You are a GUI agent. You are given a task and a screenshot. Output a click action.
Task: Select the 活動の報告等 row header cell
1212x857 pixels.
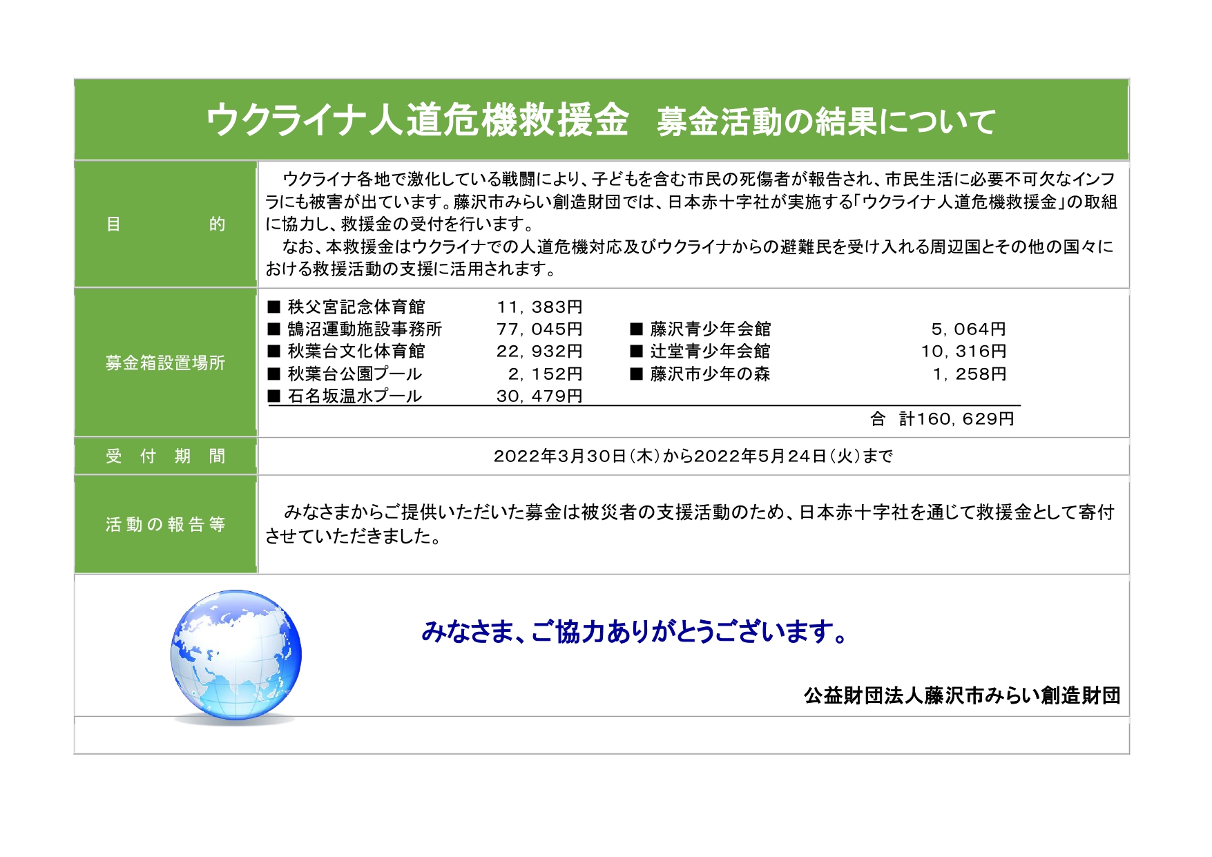166,525
